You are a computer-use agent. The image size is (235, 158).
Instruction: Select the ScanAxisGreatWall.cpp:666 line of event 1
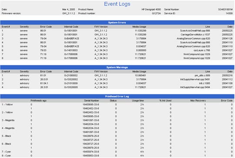click(195, 30)
